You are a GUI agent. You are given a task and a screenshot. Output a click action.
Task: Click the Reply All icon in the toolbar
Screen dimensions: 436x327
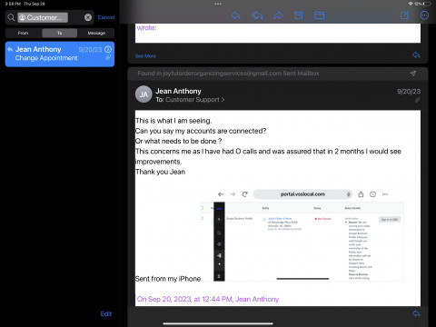[257, 15]
